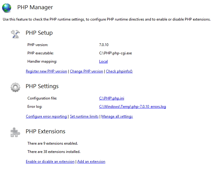Screen dimensions: 214x172
Task: Click the PHP Extensions heading
Action: tap(46, 131)
